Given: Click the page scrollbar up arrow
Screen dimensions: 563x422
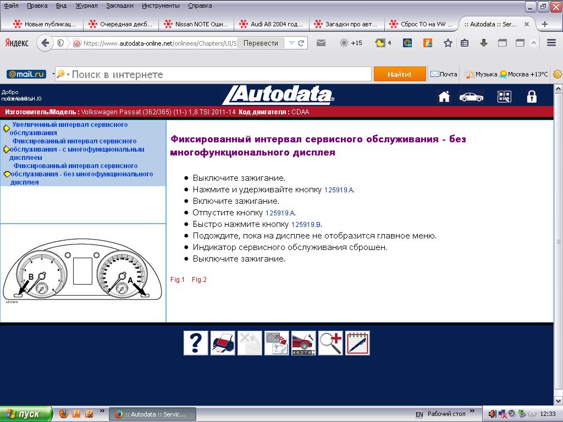Looking at the screenshot, I should click(x=559, y=88).
